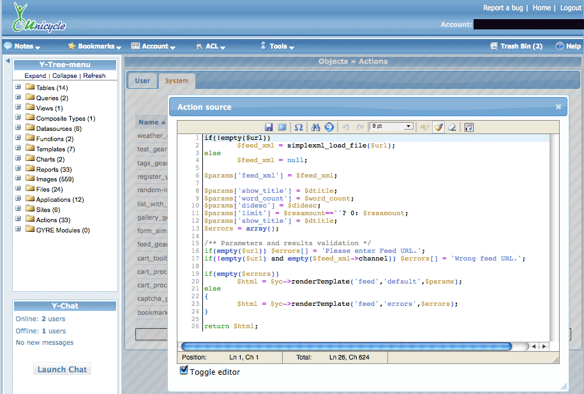Screen dimensions: 584x394
Task: Click the last toolbar icon after the eraser
Action: (x=468, y=127)
